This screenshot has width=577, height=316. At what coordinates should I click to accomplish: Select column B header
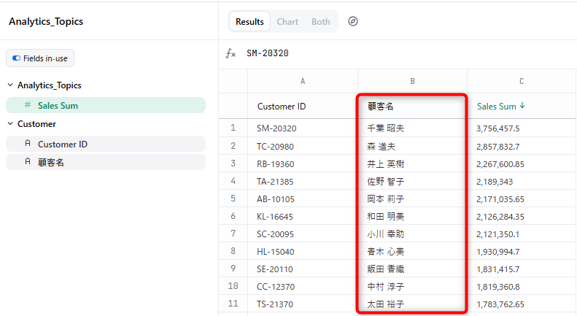pyautogui.click(x=412, y=81)
